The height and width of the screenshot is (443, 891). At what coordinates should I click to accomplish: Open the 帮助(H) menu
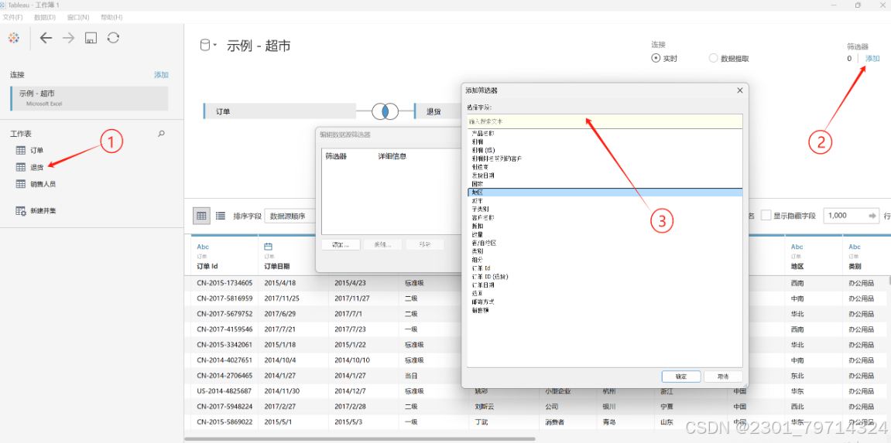(x=111, y=17)
